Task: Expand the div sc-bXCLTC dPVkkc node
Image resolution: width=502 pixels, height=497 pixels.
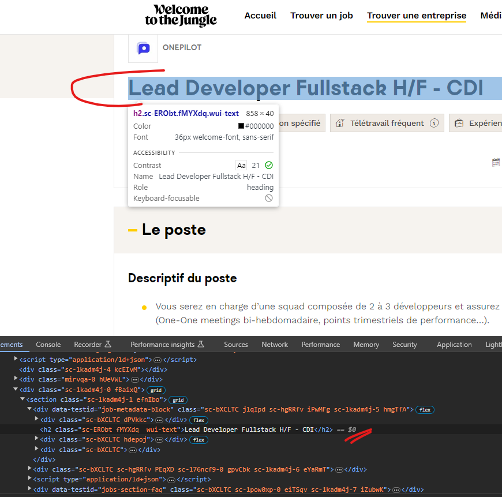Action: point(36,419)
